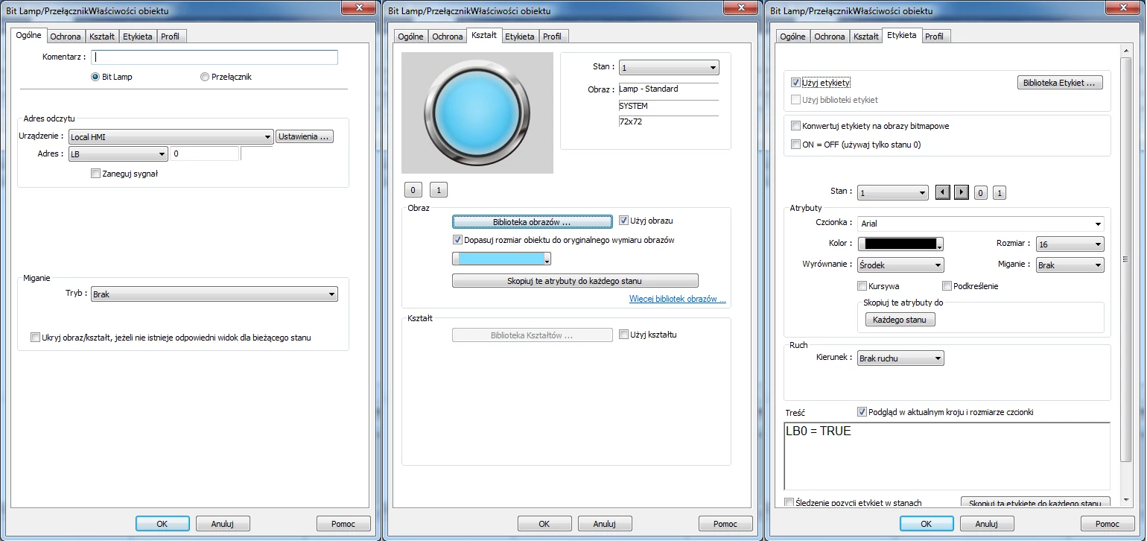Viewport: 1147px width, 541px height.
Task: Toggle the Użyj kształtu checkbox
Action: click(x=624, y=335)
